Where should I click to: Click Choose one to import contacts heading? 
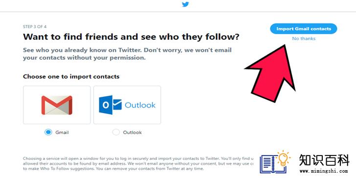[x=71, y=76]
